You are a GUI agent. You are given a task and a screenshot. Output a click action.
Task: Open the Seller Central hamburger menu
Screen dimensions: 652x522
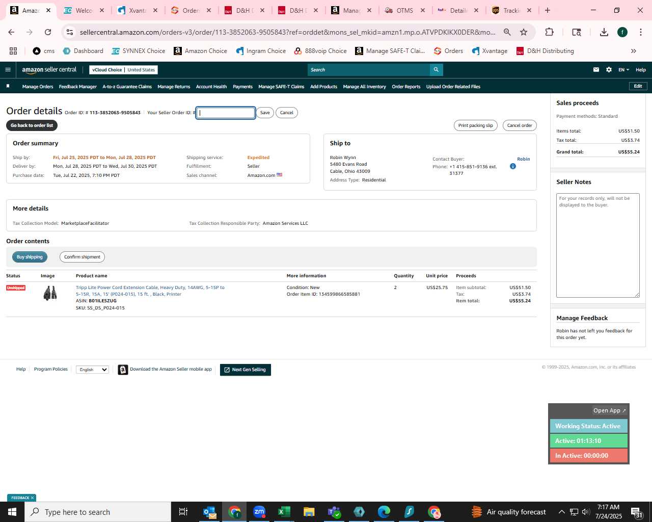click(x=8, y=70)
